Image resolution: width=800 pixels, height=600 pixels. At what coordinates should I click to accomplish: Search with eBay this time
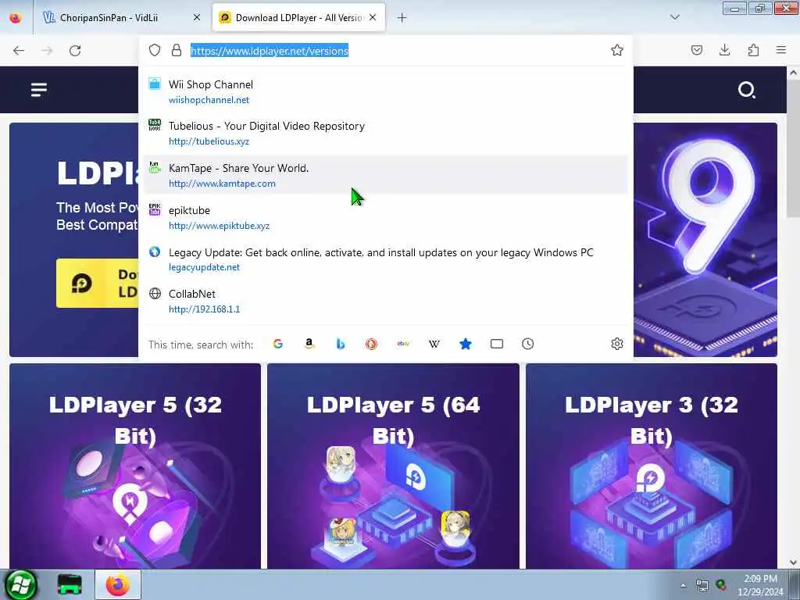(403, 344)
